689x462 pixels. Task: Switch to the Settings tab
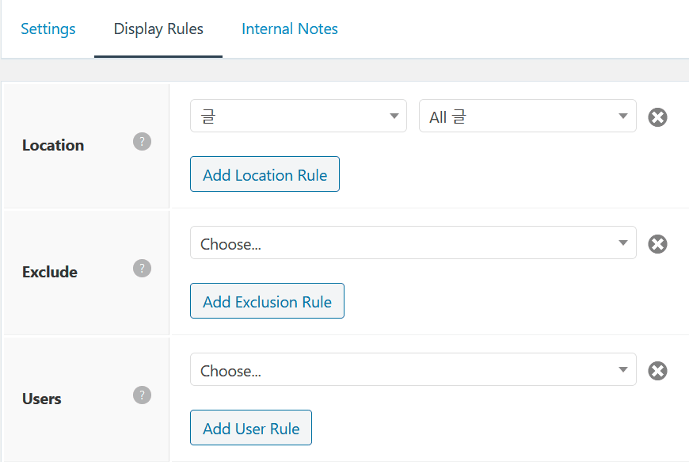tap(48, 29)
